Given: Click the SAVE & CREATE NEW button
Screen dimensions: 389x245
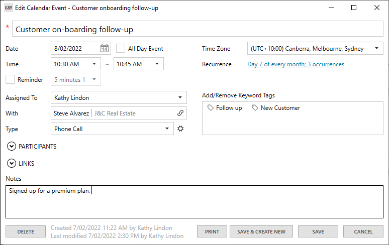Looking at the screenshot, I should pyautogui.click(x=261, y=231).
